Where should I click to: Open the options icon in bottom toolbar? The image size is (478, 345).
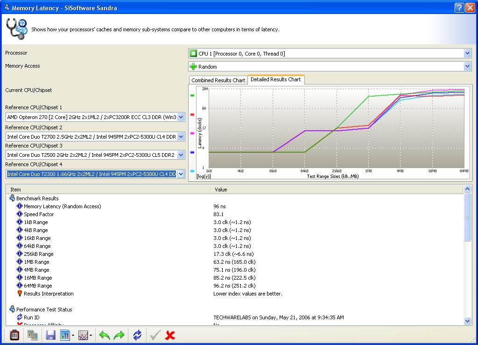pyautogui.click(x=14, y=335)
